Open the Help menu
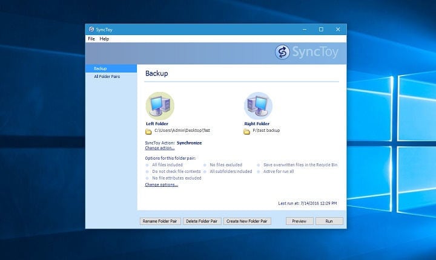 tap(104, 39)
